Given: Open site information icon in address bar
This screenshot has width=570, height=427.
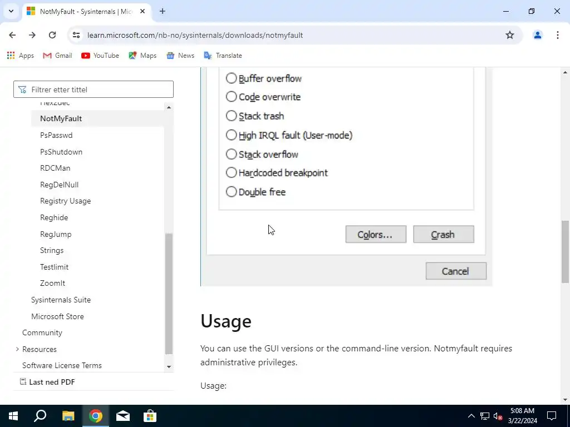Looking at the screenshot, I should point(76,35).
